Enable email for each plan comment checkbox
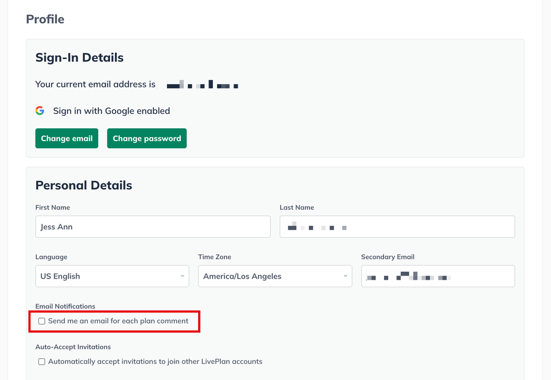This screenshot has height=380, width=551. [x=42, y=321]
